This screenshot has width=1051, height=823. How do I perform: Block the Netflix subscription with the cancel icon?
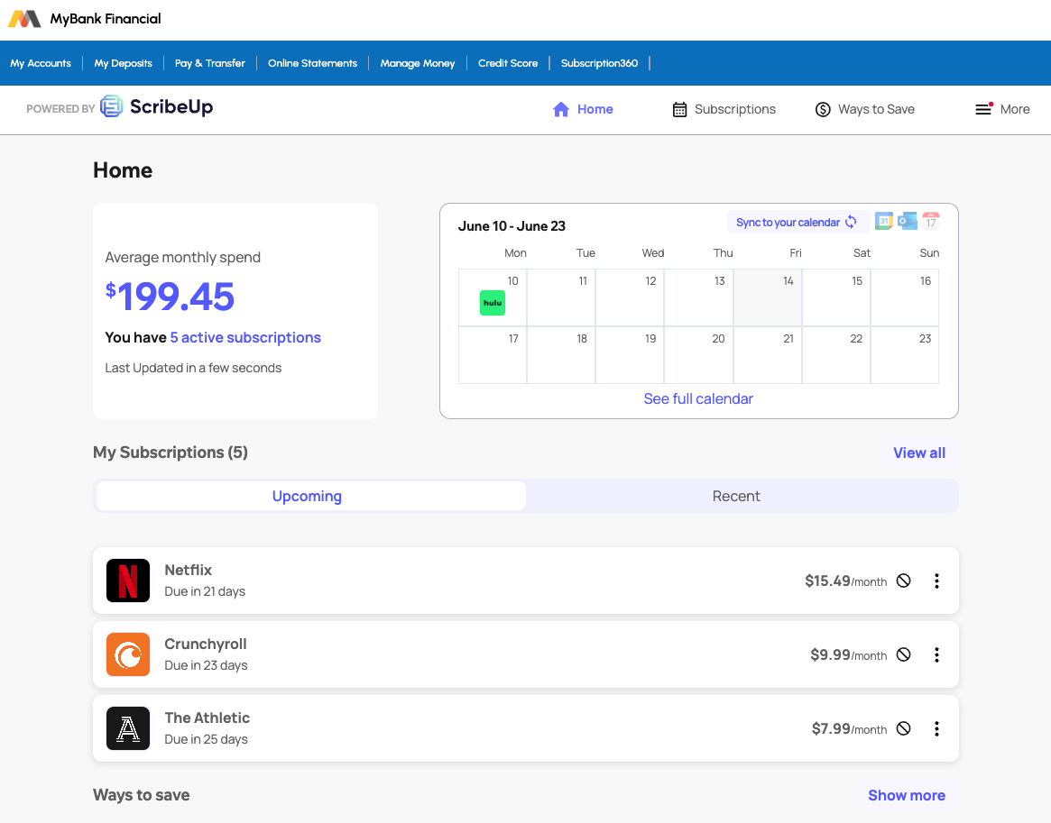[903, 581]
